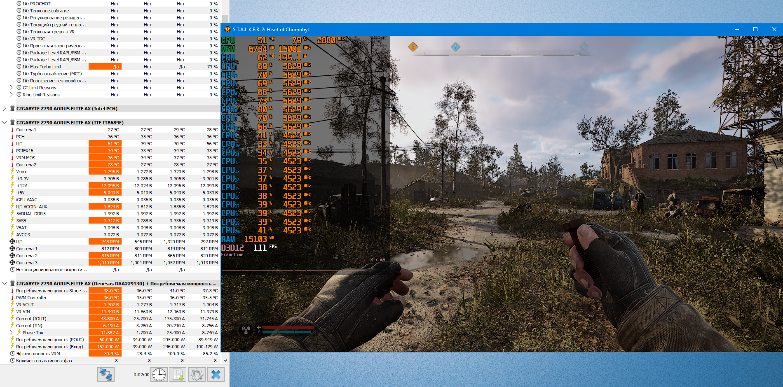The width and height of the screenshot is (783, 387).
Task: Collapse the ITE IT8689E sensor group
Action: coord(5,123)
